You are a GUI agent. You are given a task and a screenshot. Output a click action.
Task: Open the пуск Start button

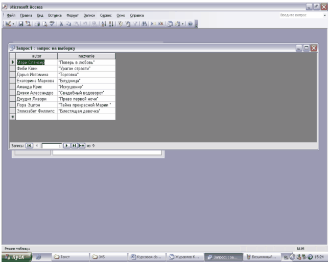pos(16,257)
